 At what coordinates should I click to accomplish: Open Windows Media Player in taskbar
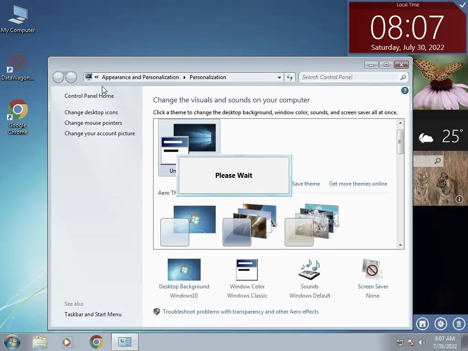(x=67, y=342)
